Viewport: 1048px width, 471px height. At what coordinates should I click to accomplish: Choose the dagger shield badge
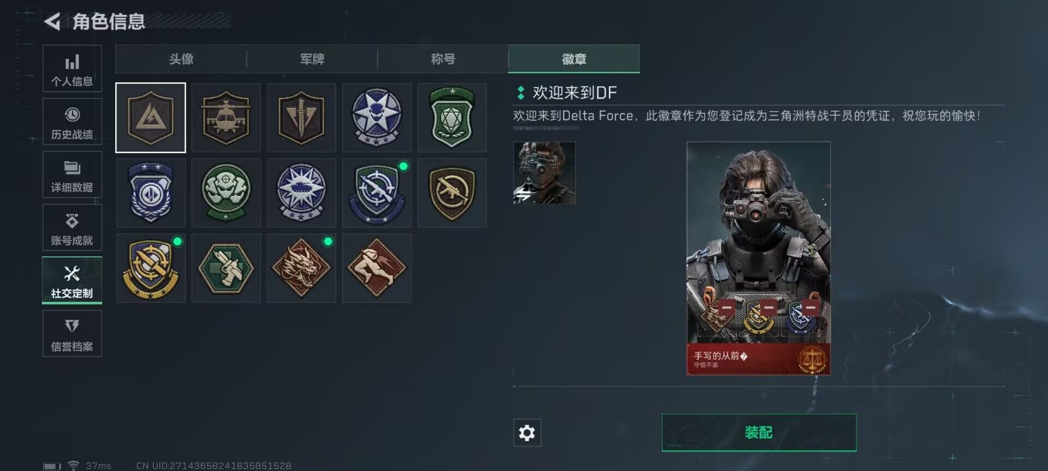click(301, 118)
